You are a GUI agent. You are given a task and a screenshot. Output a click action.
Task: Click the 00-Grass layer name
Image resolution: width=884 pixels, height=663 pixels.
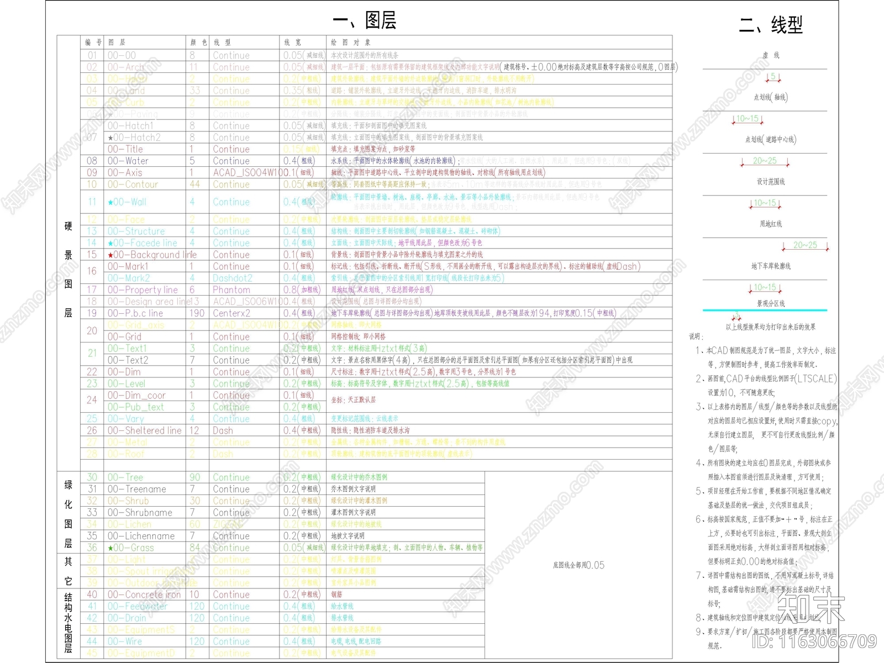point(131,548)
